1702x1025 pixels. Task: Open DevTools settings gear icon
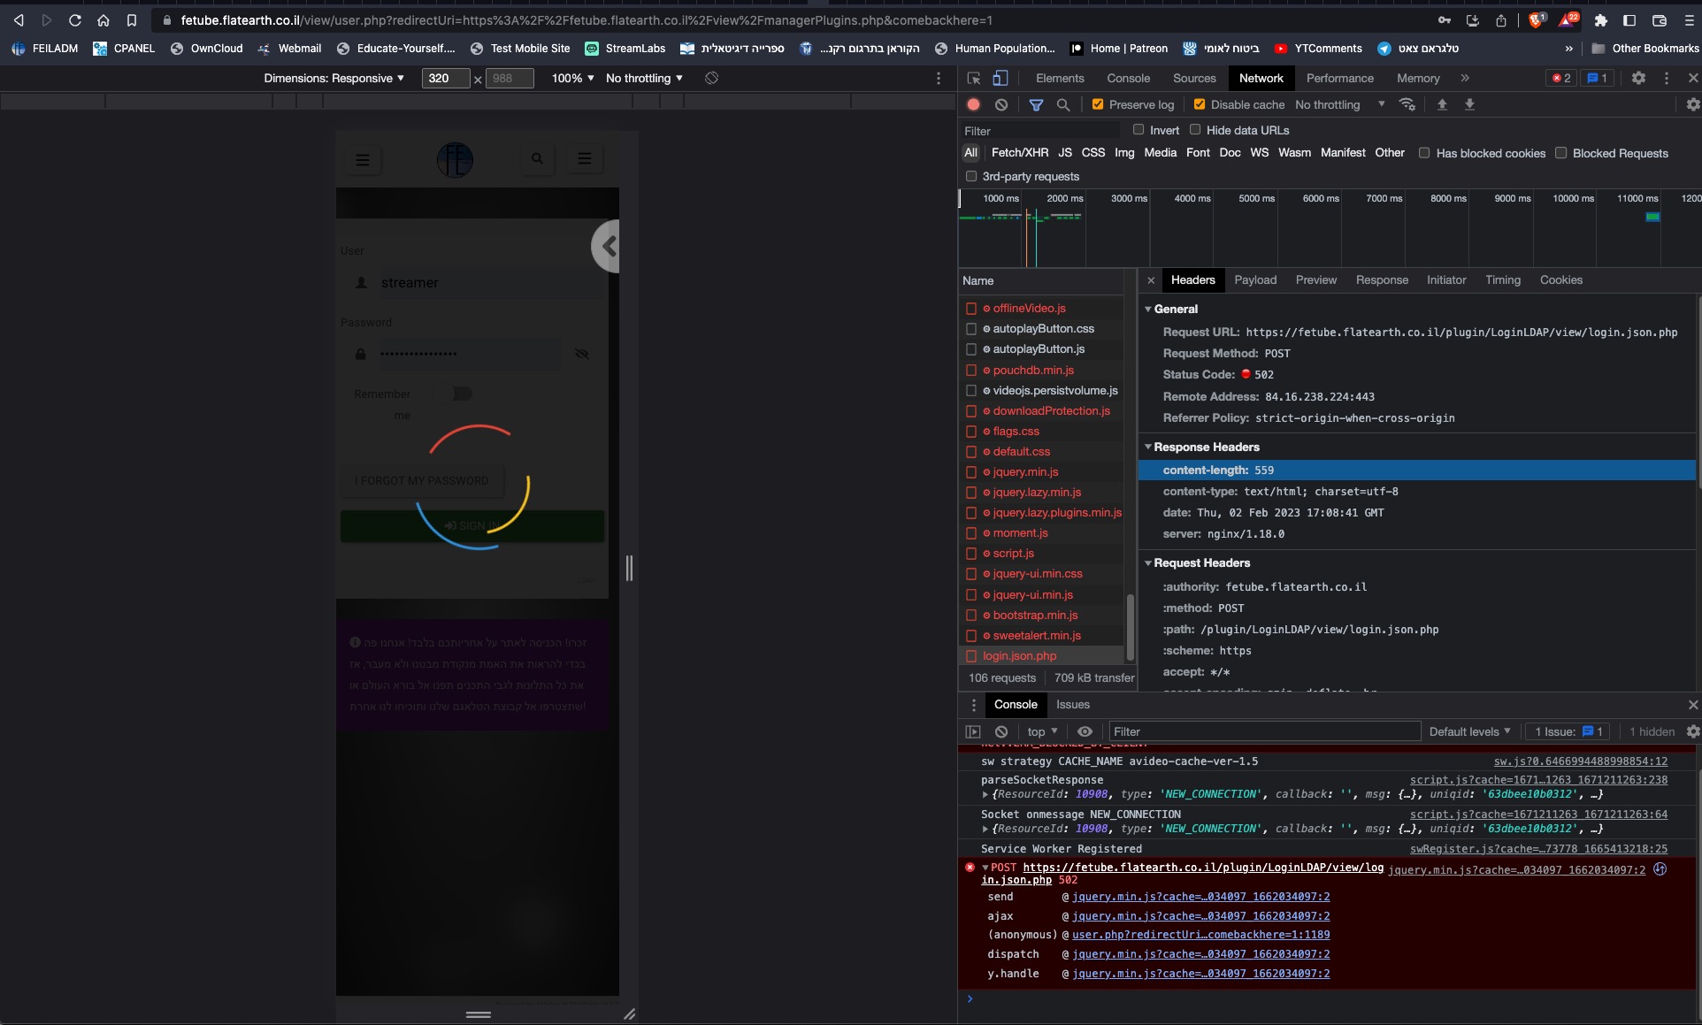[1638, 78]
